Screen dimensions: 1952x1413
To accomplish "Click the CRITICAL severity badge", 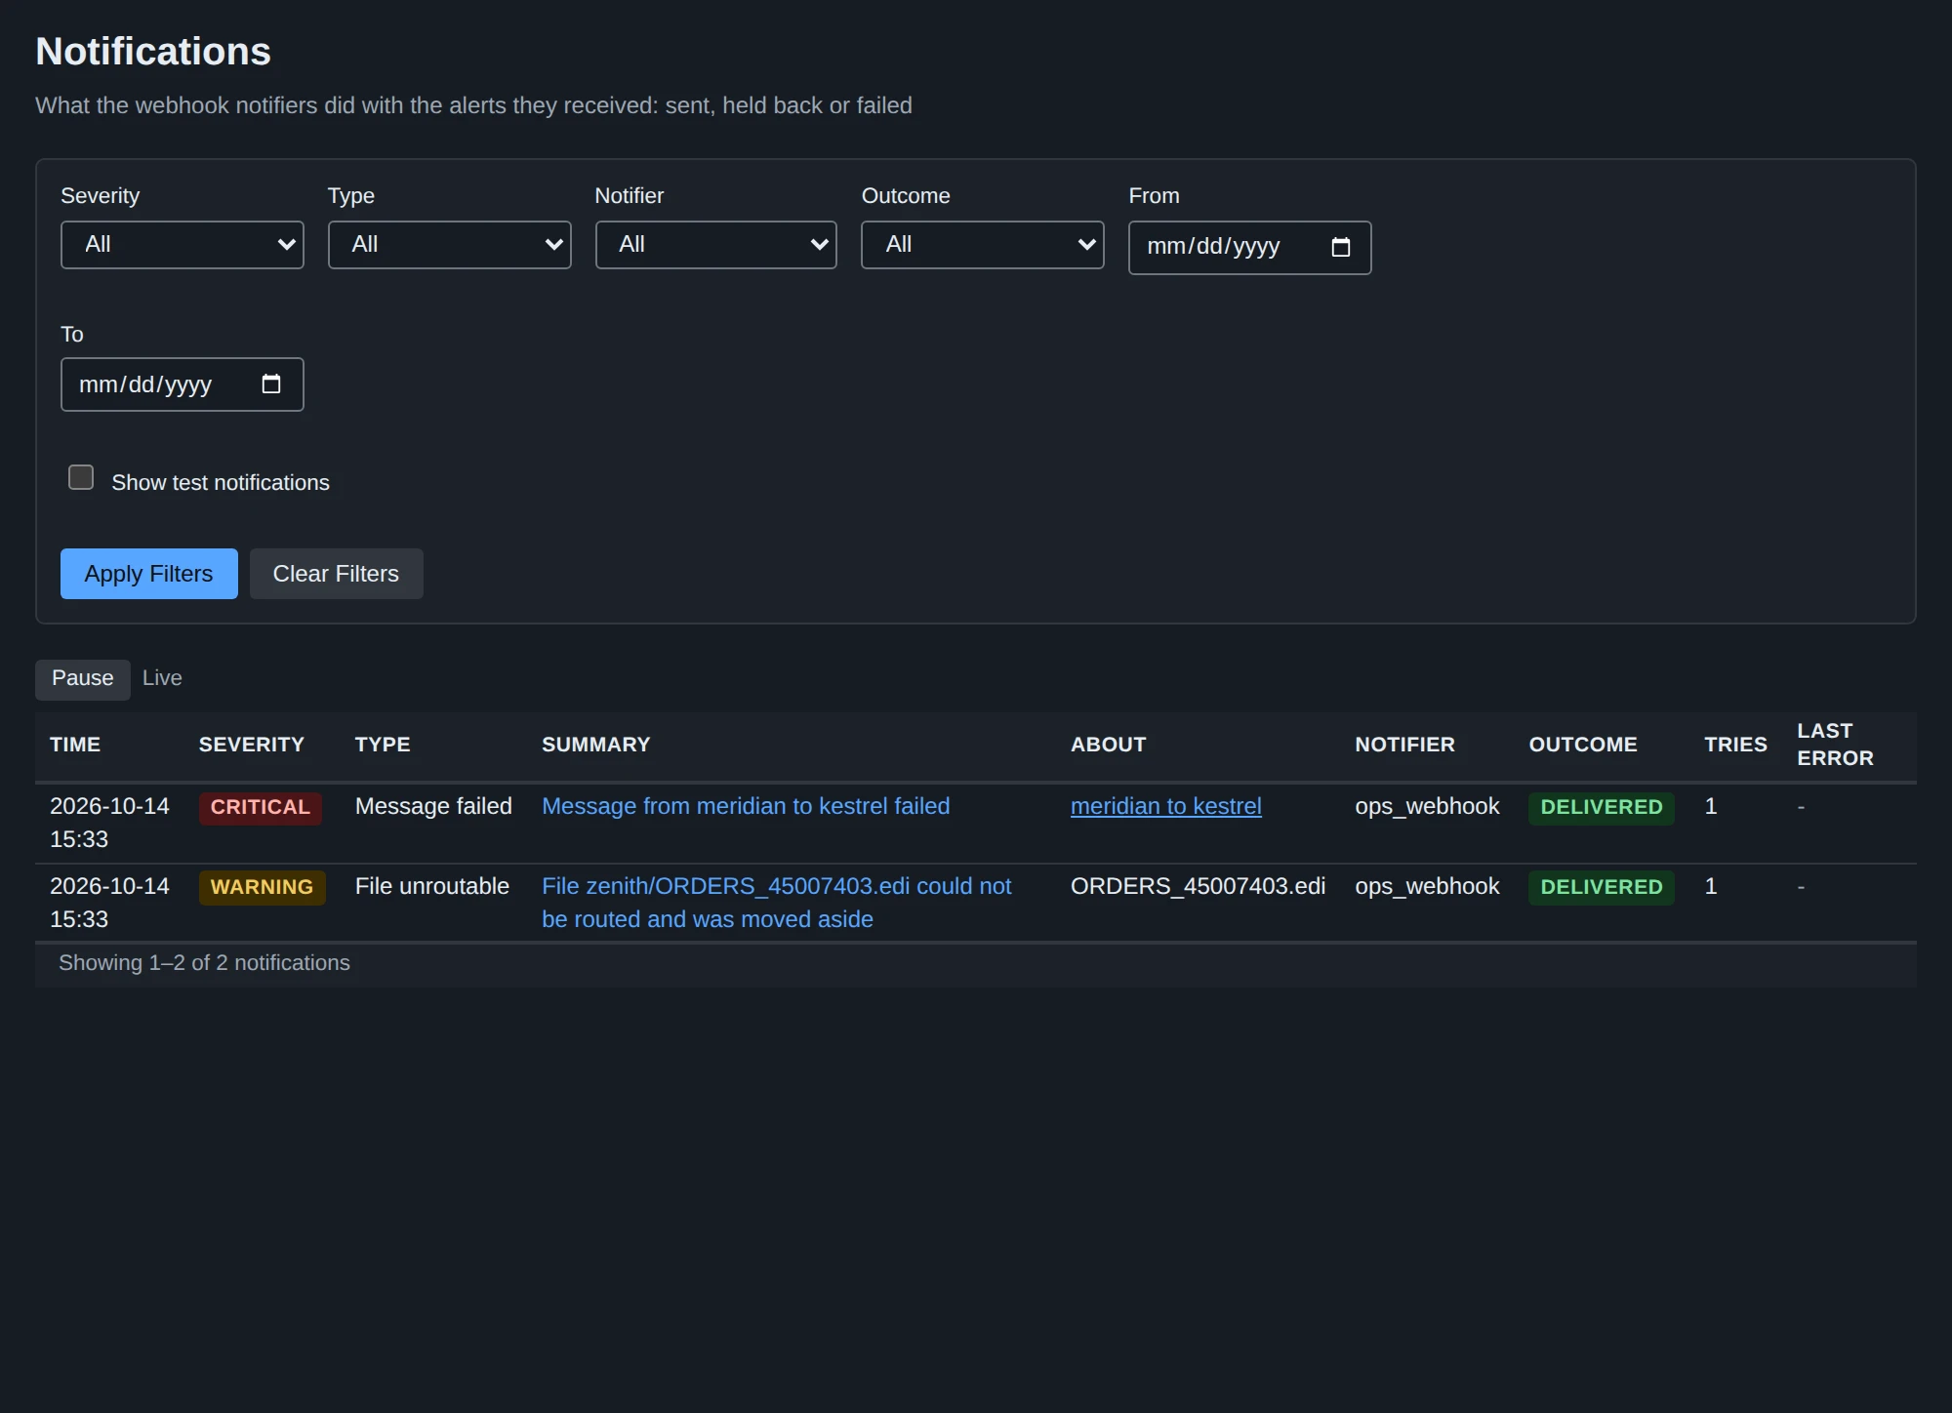I will coord(261,808).
